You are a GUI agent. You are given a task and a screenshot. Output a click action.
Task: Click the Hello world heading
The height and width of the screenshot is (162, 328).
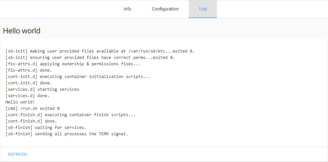click(x=22, y=31)
